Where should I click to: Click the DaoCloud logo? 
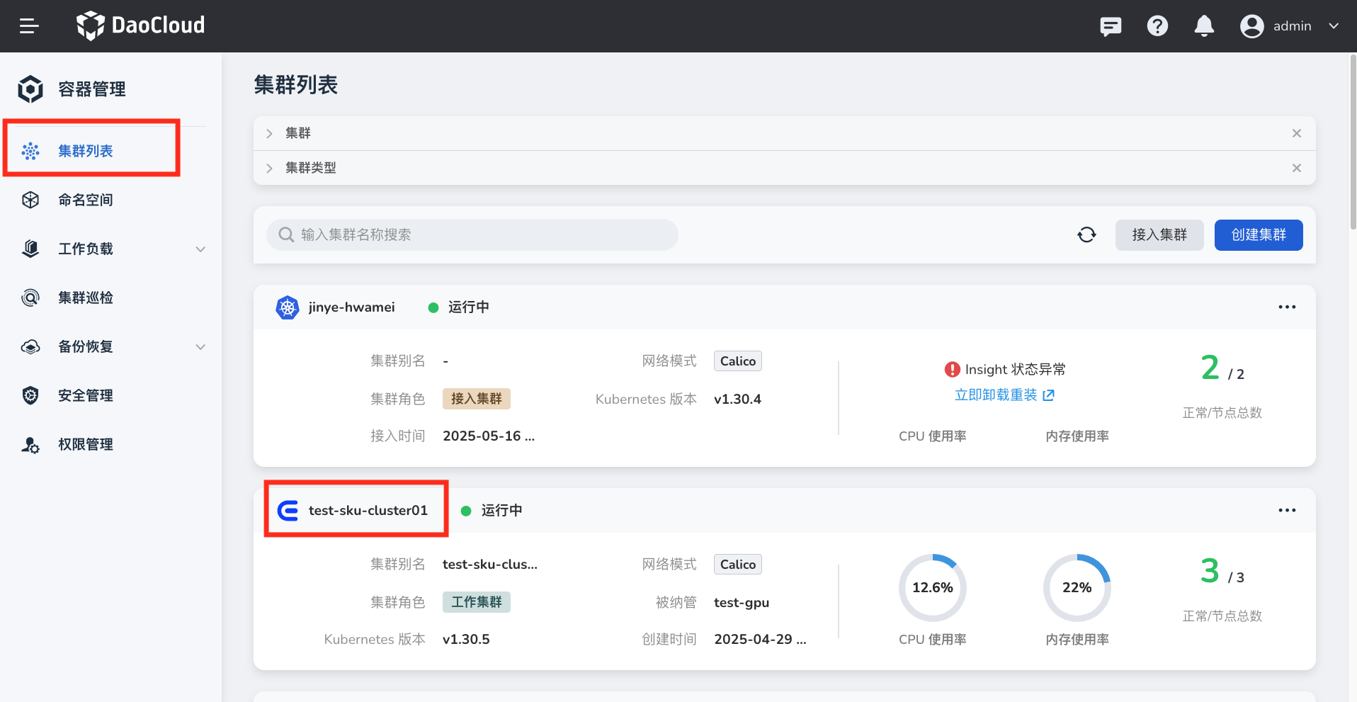tap(140, 26)
